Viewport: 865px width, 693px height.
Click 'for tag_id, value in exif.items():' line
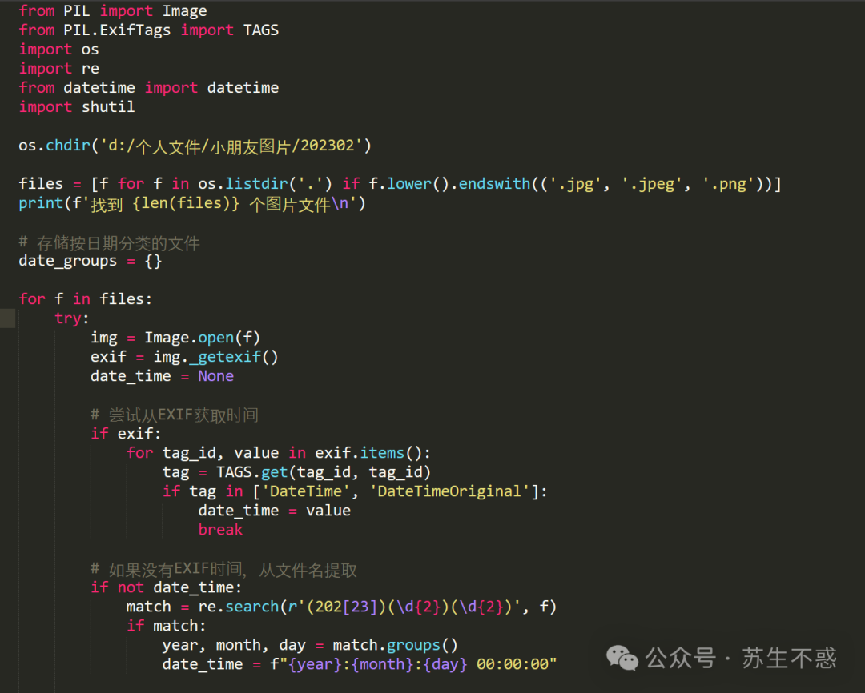point(279,453)
